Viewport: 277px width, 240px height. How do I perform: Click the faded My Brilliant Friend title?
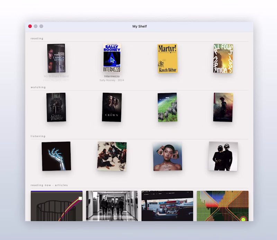click(x=56, y=76)
